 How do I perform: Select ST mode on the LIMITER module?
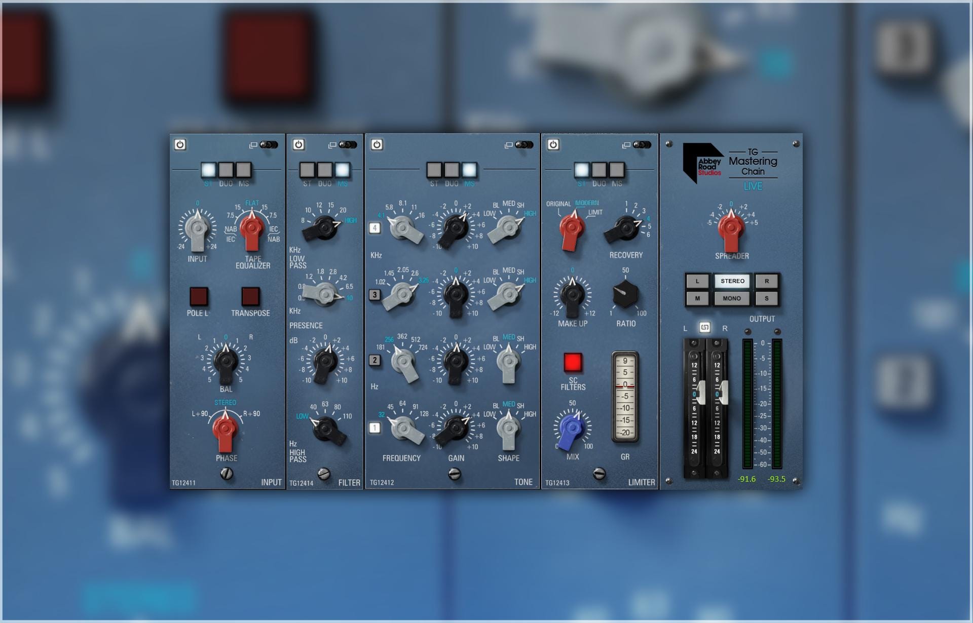[x=581, y=170]
